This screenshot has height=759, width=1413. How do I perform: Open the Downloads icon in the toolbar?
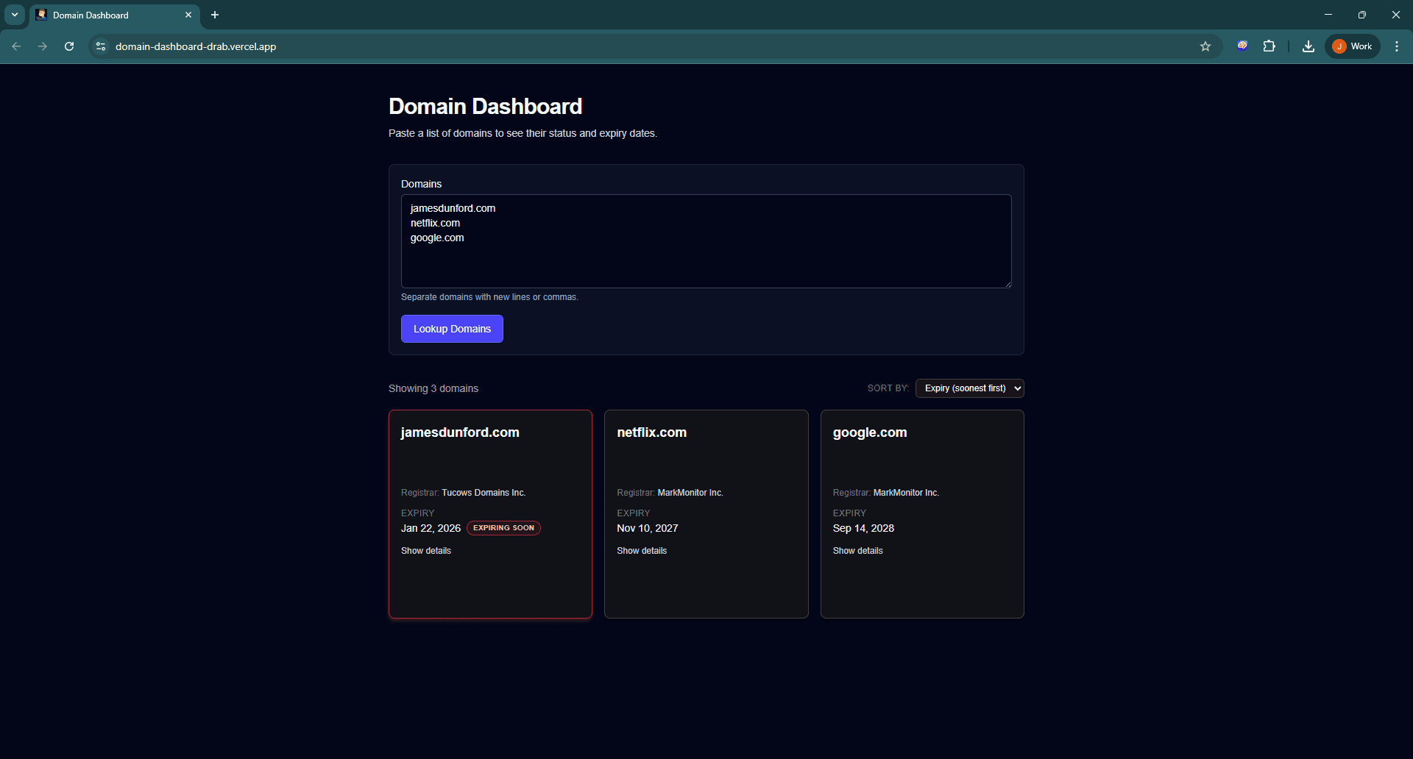(x=1308, y=46)
